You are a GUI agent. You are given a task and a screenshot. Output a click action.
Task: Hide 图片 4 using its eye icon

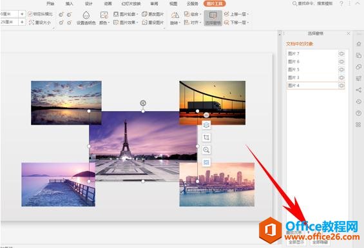[341, 85]
